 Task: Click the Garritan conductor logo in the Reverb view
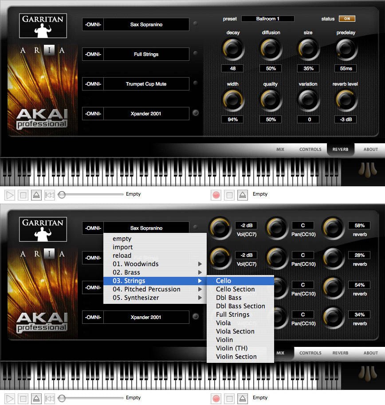43,25
